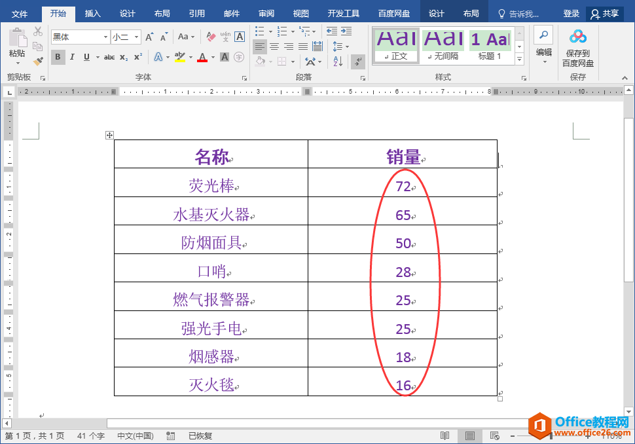Open the font name dropdown (黑体)
This screenshot has width=635, height=444.
pos(105,37)
